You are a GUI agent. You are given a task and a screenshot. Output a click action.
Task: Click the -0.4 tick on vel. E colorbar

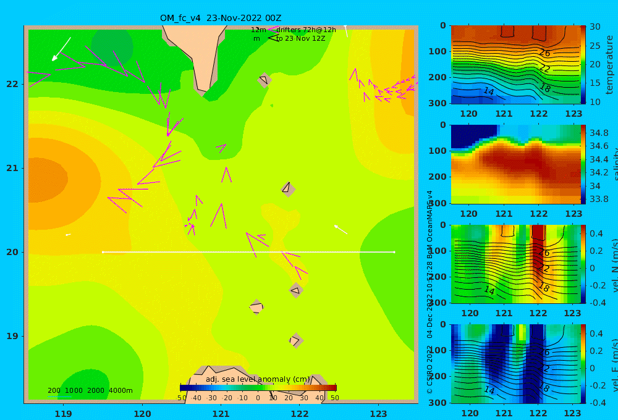point(597,402)
